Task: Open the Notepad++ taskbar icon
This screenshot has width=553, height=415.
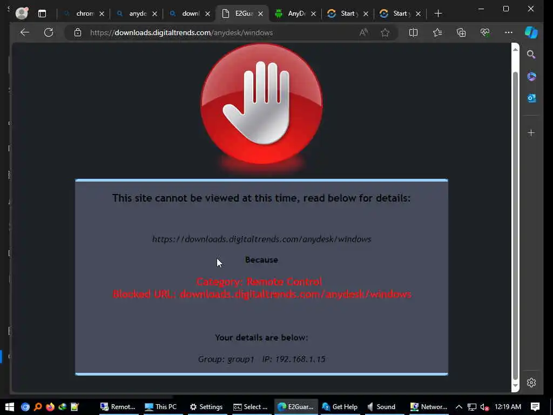Action: [75, 407]
